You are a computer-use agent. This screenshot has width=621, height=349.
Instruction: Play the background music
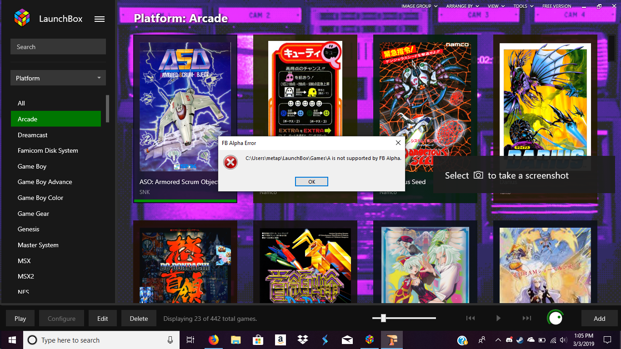point(498,318)
